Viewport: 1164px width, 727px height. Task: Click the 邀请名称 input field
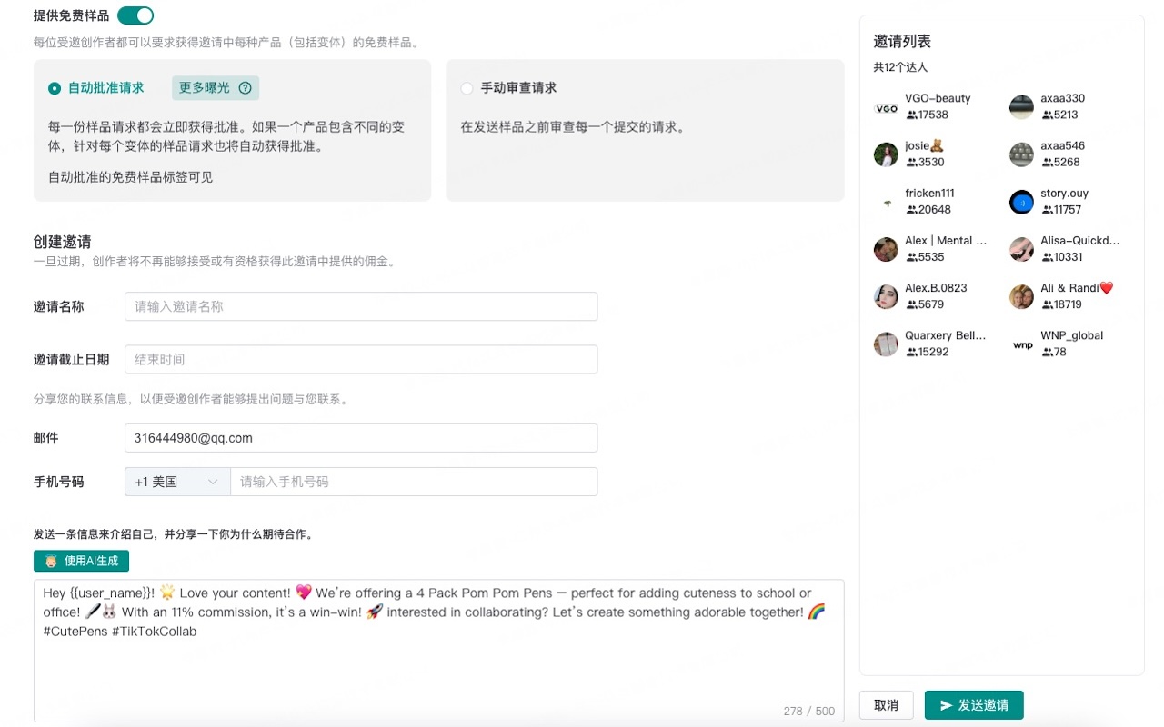[361, 306]
